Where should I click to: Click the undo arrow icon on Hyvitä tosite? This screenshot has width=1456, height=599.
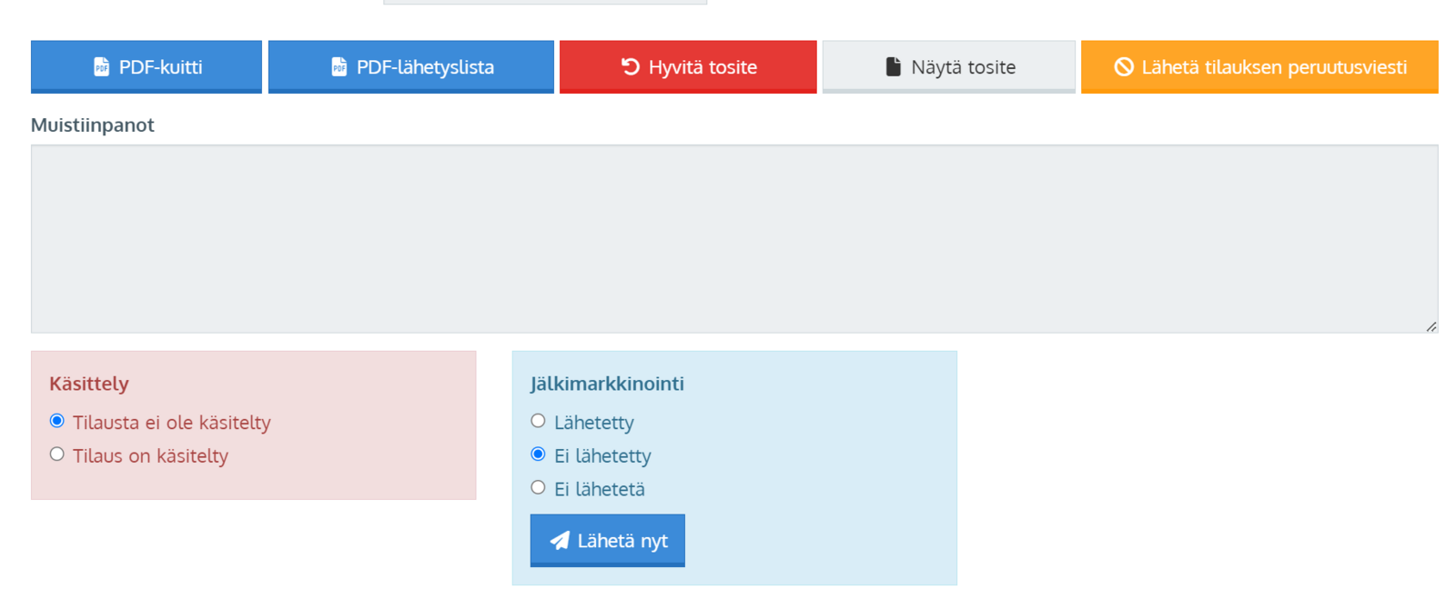click(x=630, y=65)
